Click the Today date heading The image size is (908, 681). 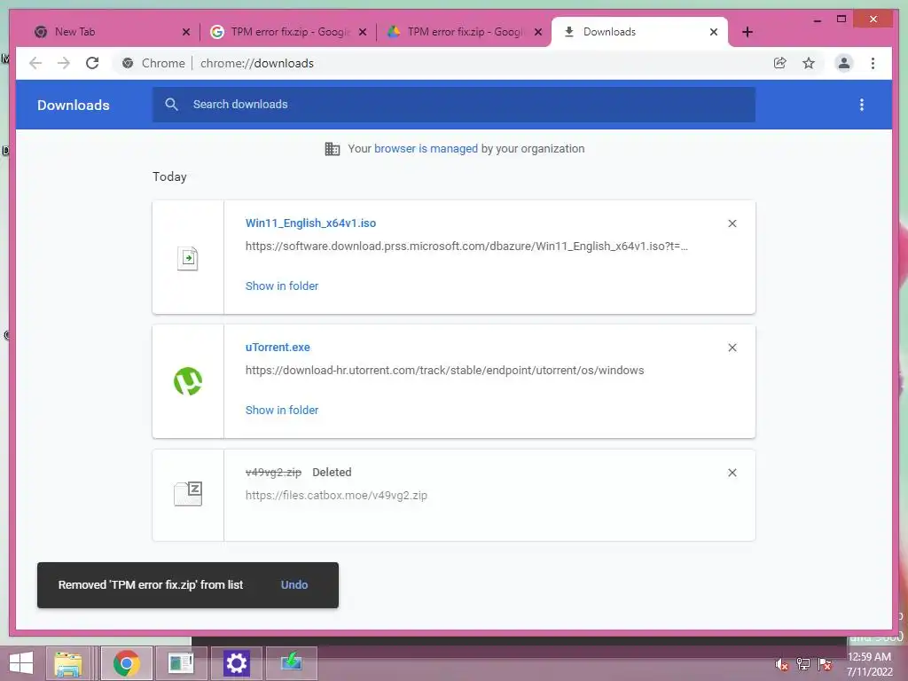point(169,176)
